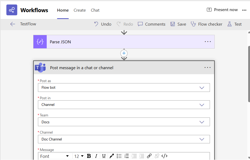Insert a bulleted list
This screenshot has width=250, height=160.
[x=119, y=156]
